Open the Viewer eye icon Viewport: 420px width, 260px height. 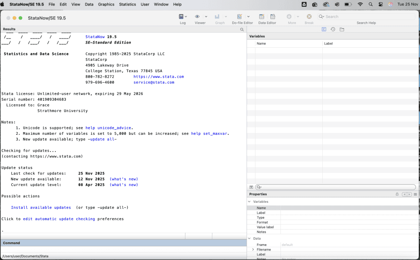pyautogui.click(x=197, y=17)
